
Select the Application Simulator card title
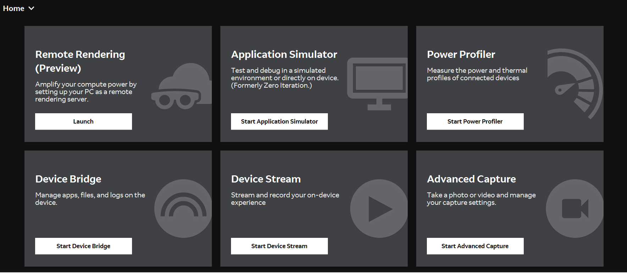coord(284,54)
